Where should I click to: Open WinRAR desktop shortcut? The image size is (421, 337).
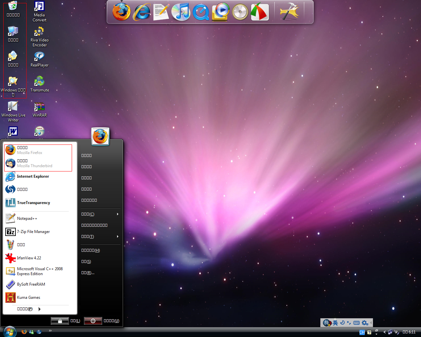point(39,109)
